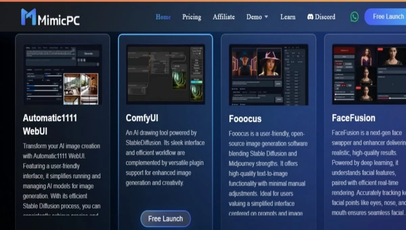Image resolution: width=406 pixels, height=230 pixels.
Task: Launch ComfyUI with Free Launch button
Action: (165, 219)
